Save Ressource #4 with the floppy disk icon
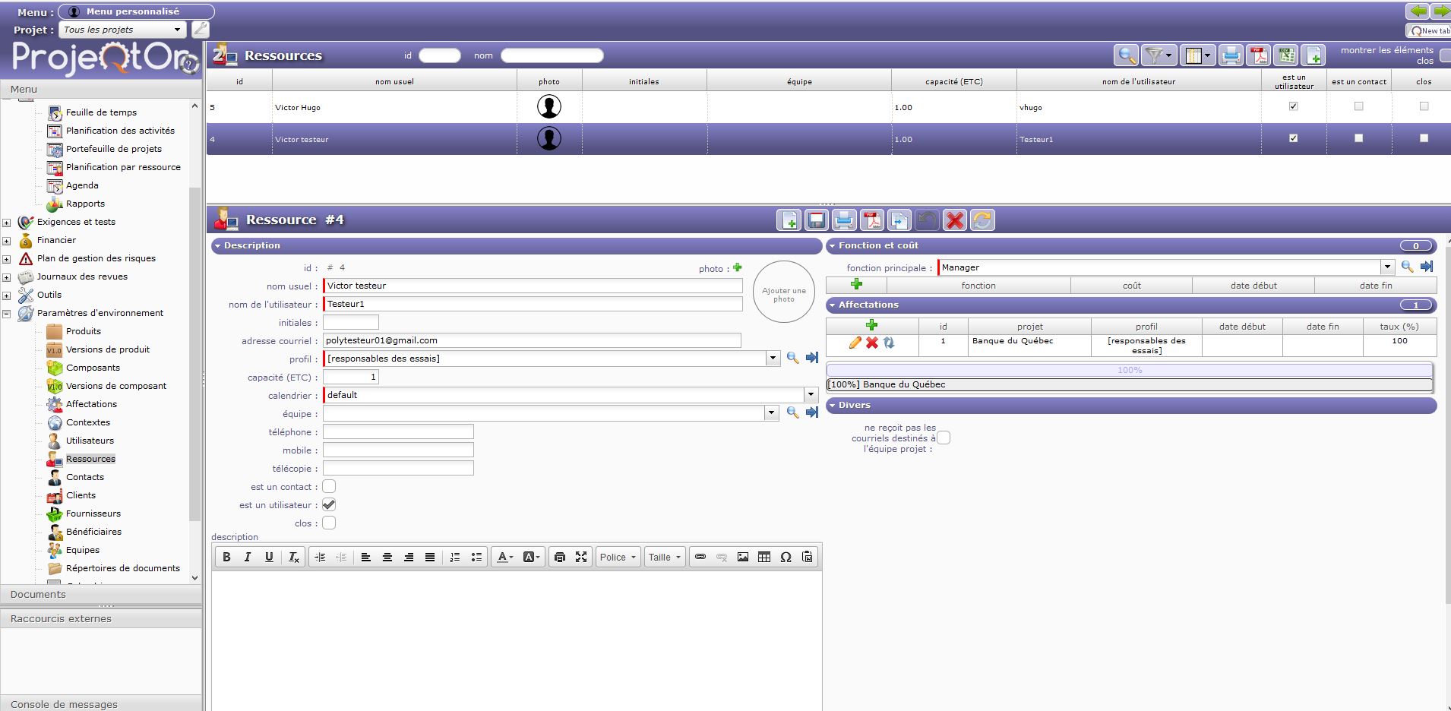 pyautogui.click(x=817, y=220)
